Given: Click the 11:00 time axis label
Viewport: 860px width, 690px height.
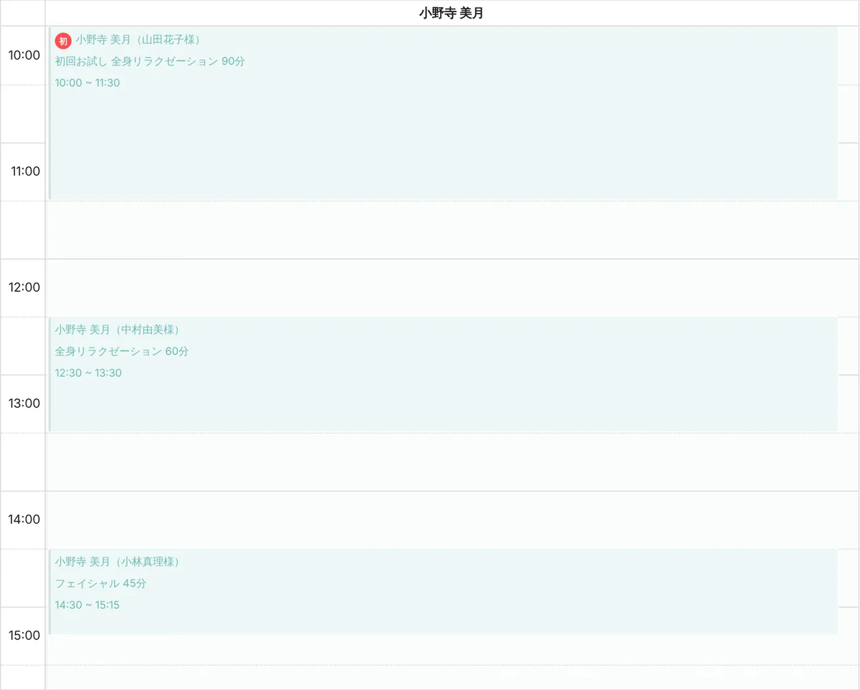Looking at the screenshot, I should [x=25, y=171].
